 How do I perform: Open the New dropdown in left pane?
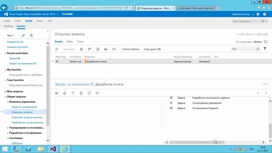pyautogui.click(x=11, y=35)
